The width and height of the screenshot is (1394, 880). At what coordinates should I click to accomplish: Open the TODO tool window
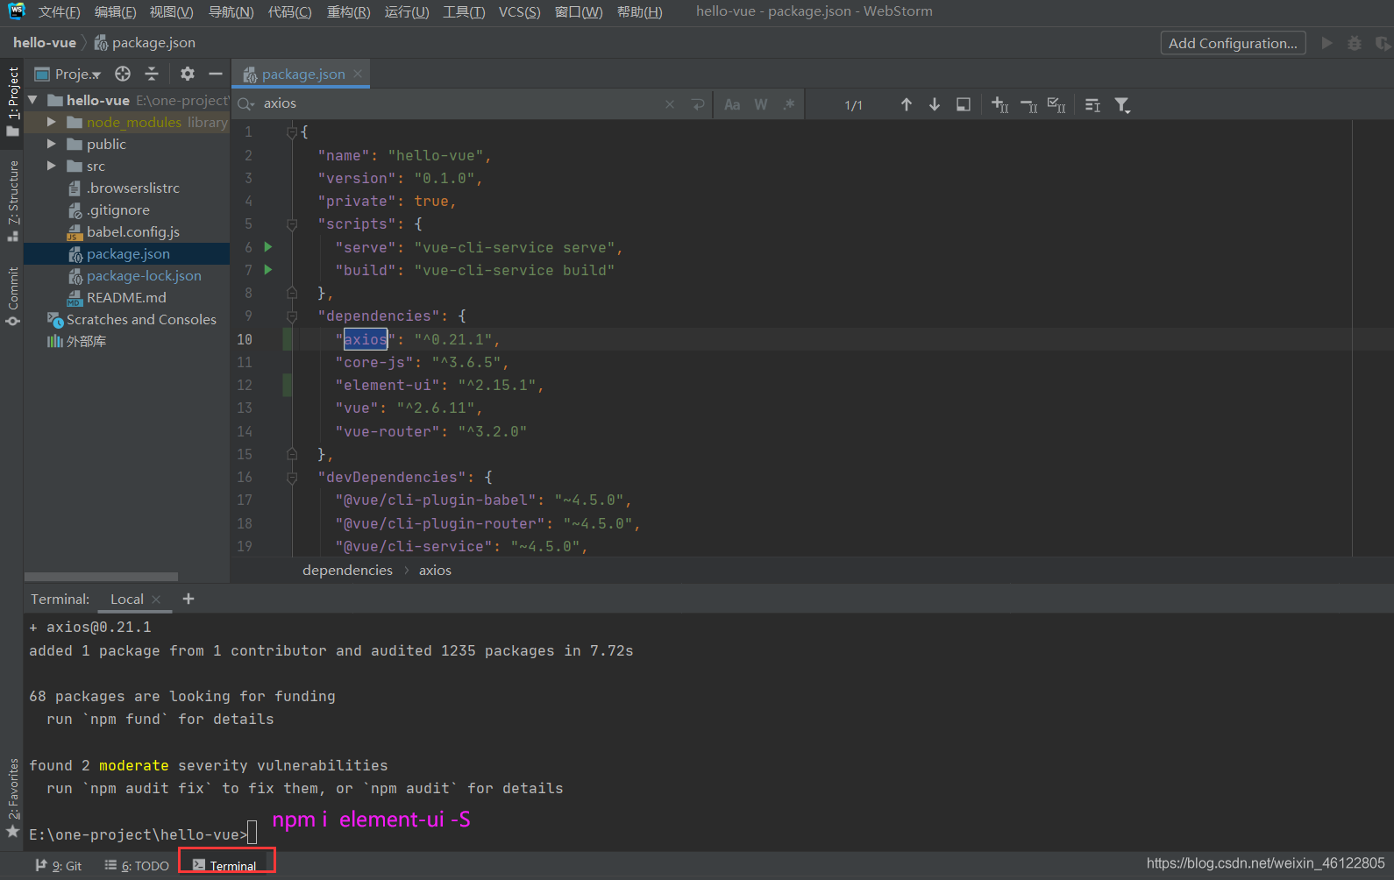(x=137, y=865)
